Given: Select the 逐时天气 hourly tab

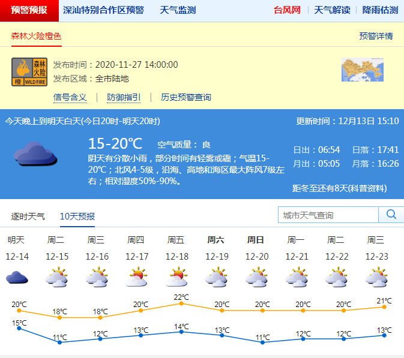Looking at the screenshot, I should click(x=28, y=216).
